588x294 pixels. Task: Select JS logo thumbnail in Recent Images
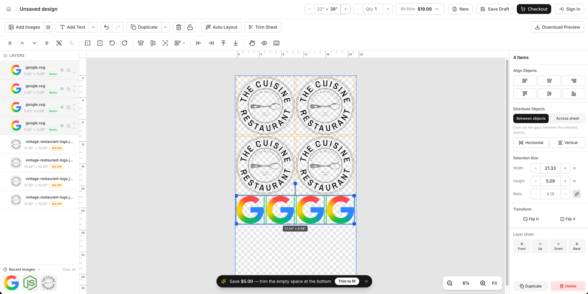click(30, 283)
